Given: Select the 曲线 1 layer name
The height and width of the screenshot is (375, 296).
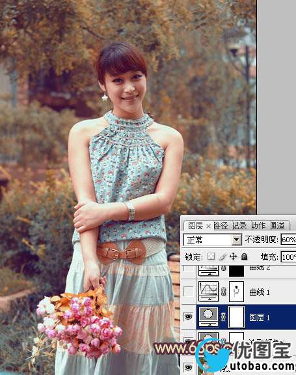Looking at the screenshot, I should click(x=260, y=292).
